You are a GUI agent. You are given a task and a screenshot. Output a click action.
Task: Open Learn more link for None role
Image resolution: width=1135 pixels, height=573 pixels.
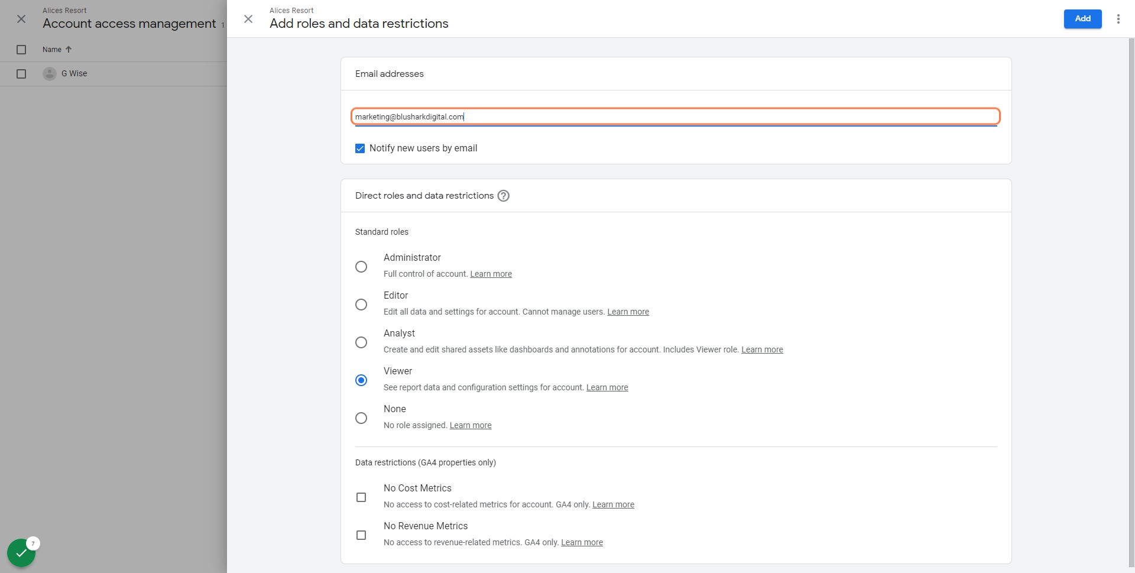coord(471,425)
